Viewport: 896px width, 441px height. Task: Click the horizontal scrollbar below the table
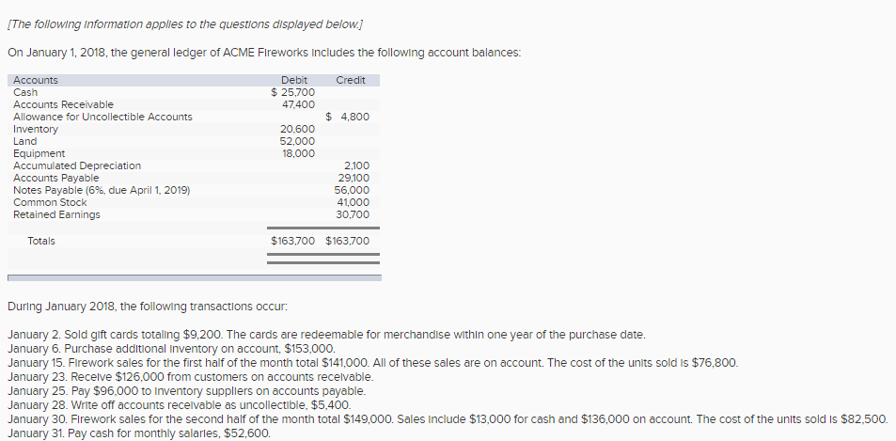(194, 277)
